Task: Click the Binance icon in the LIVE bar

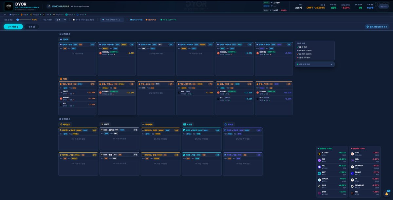Action: [31, 15]
